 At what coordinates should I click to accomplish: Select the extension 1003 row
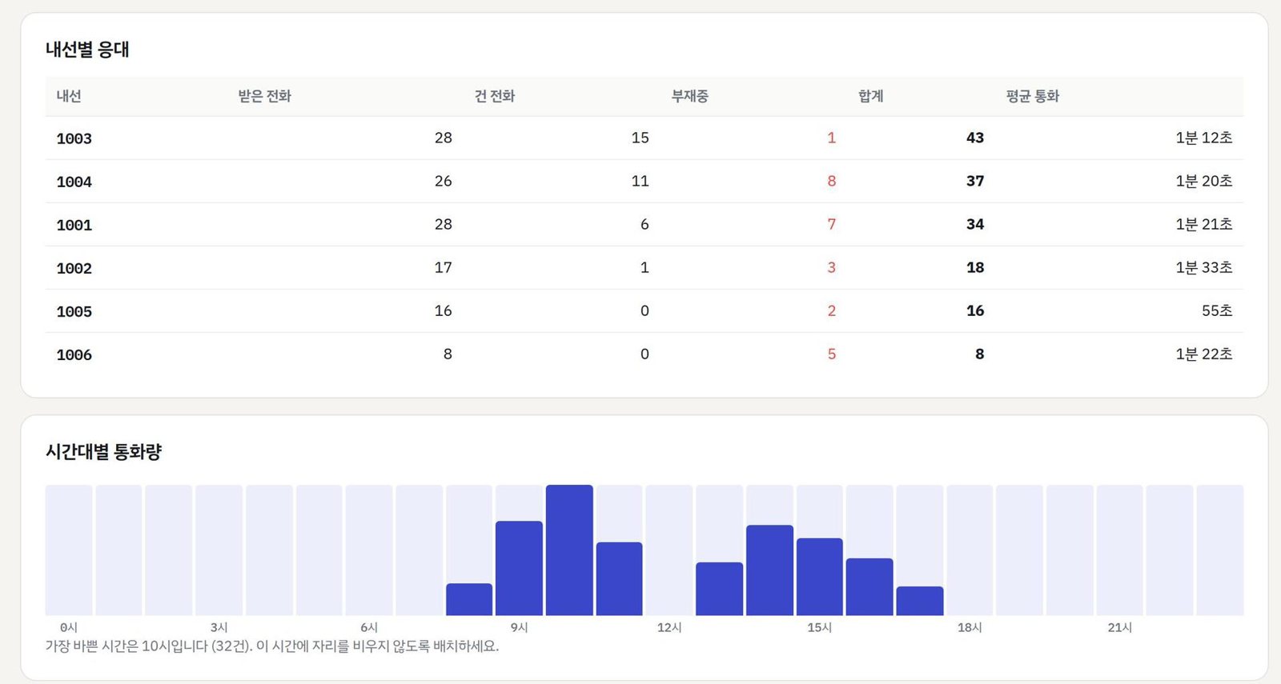(x=645, y=138)
